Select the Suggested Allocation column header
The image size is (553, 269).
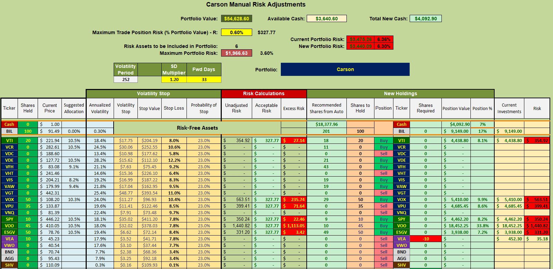74,108
